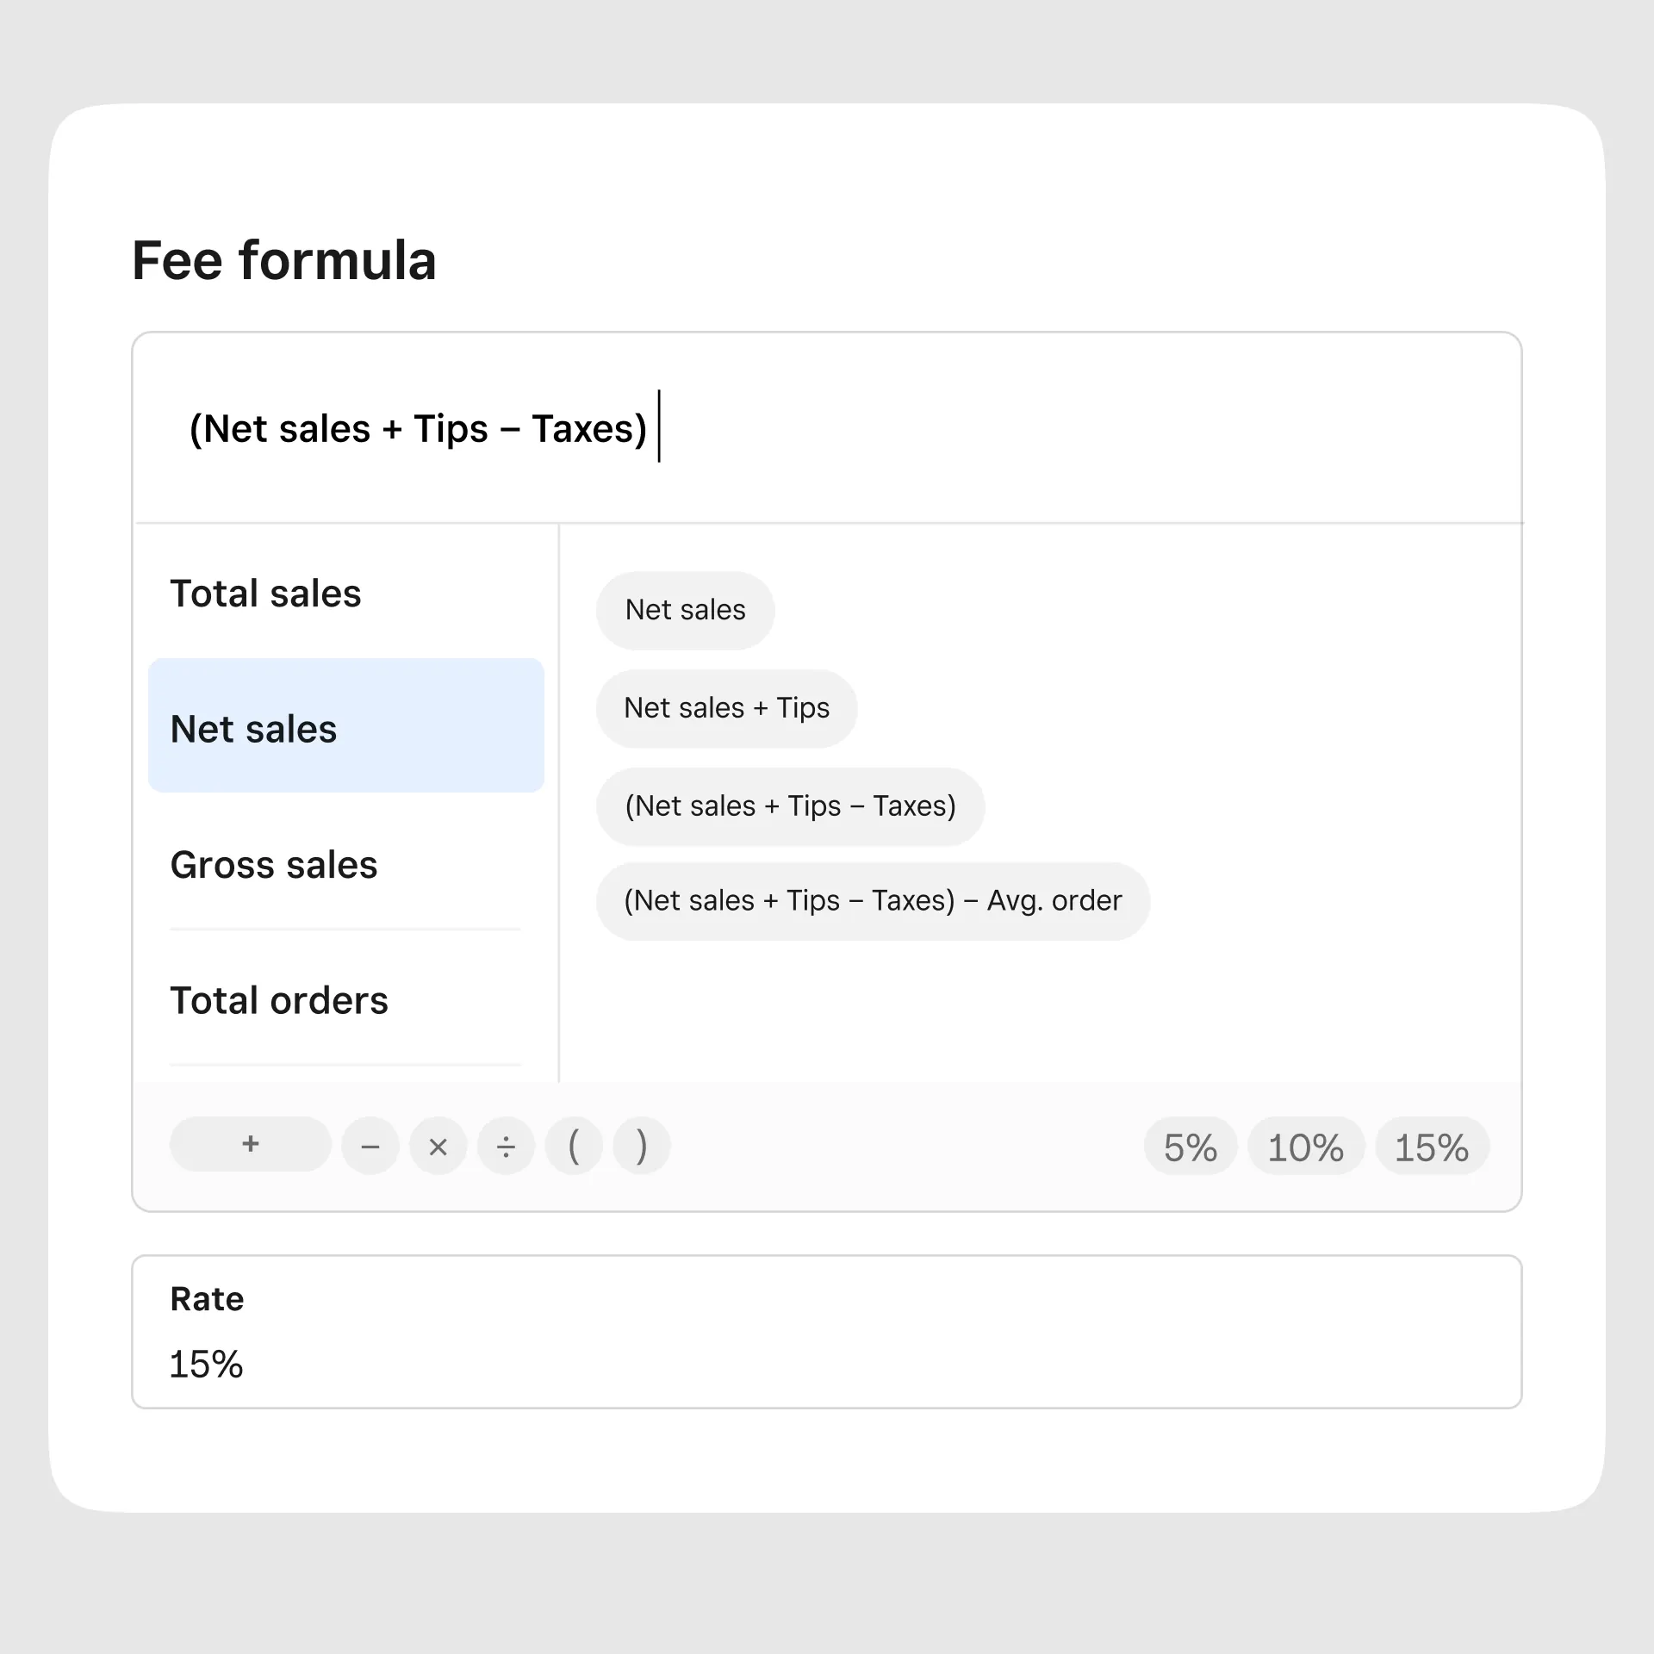Open the Gross sales category
This screenshot has height=1654, width=1654.
274,864
